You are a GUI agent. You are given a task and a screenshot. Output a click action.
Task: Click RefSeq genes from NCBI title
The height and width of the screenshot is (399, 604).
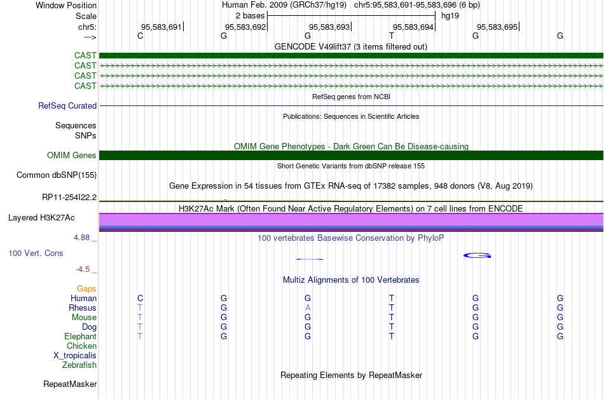click(351, 97)
